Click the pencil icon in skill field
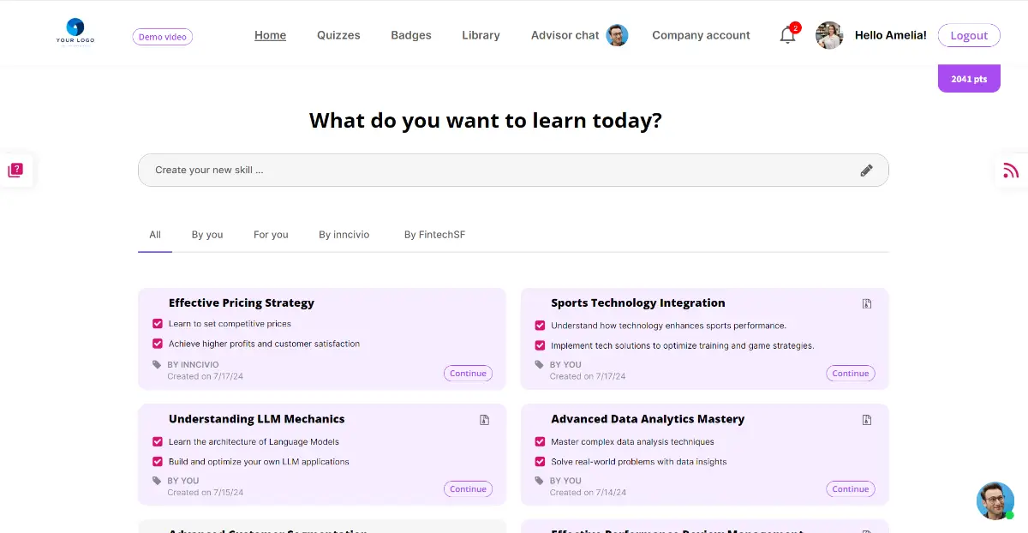The image size is (1028, 533). point(866,171)
